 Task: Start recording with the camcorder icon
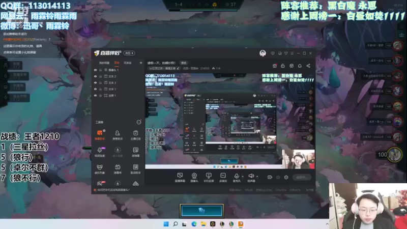[x=270, y=177]
